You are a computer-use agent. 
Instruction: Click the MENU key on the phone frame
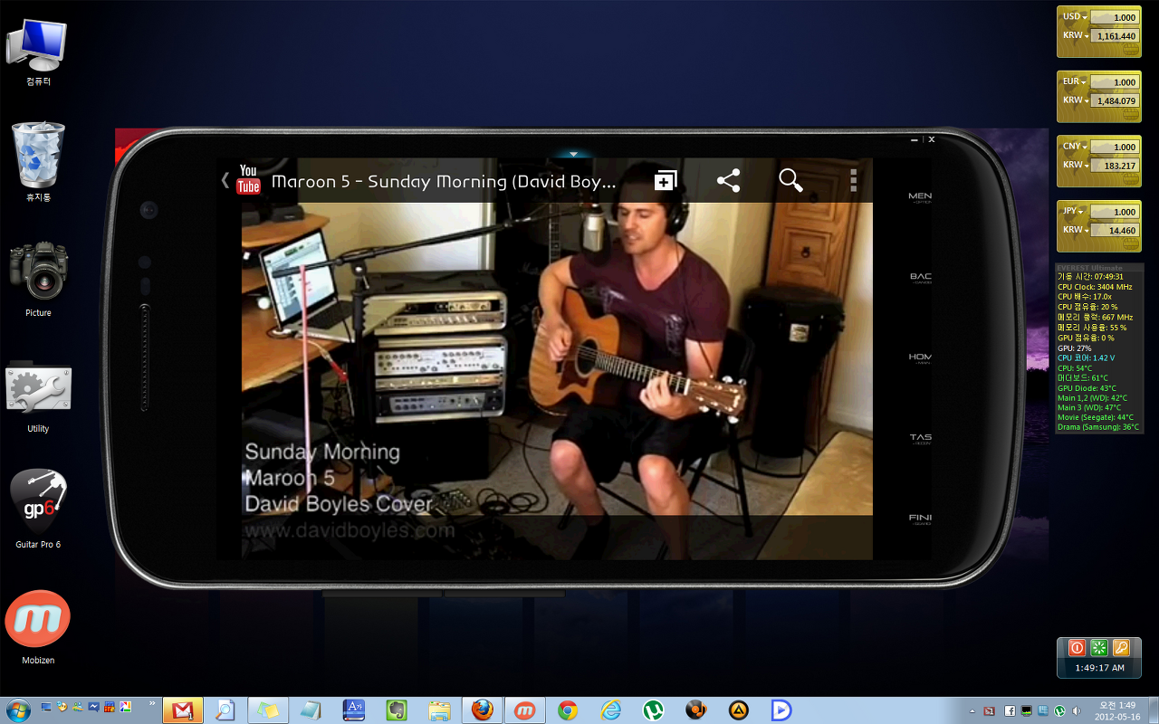[920, 197]
